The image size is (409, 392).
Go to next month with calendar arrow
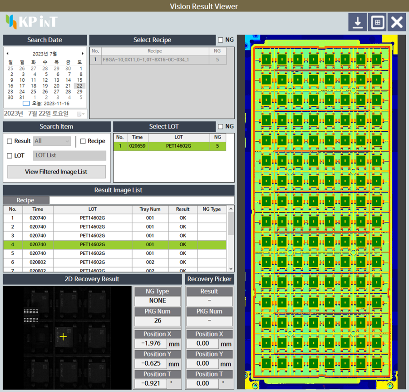[83, 54]
